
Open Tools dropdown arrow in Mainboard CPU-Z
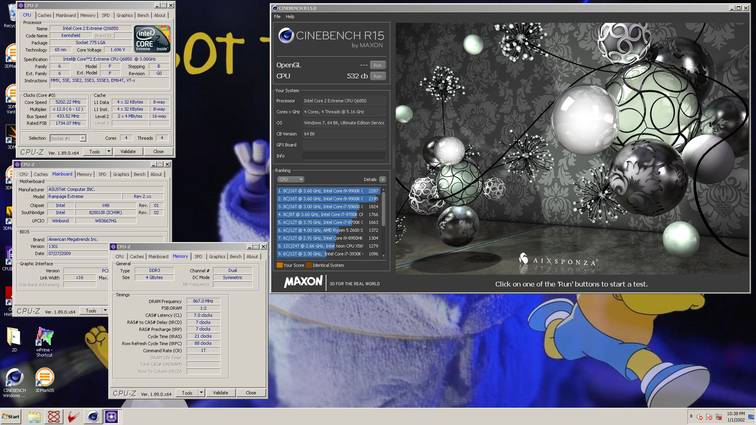tap(105, 310)
